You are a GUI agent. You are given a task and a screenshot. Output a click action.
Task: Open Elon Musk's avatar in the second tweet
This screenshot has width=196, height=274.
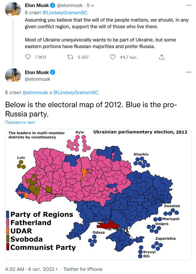[13, 76]
